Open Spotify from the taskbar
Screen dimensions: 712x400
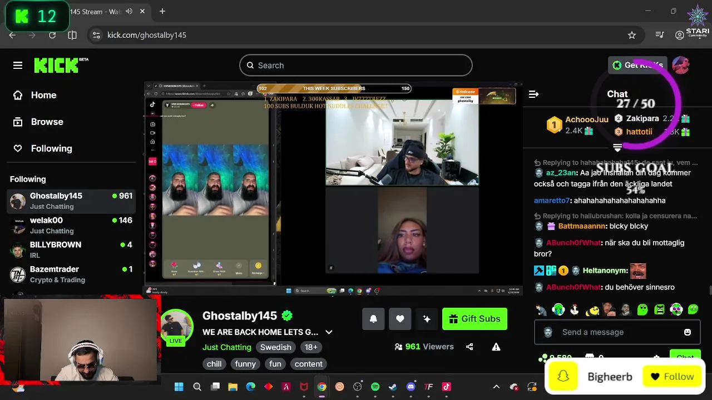click(375, 387)
